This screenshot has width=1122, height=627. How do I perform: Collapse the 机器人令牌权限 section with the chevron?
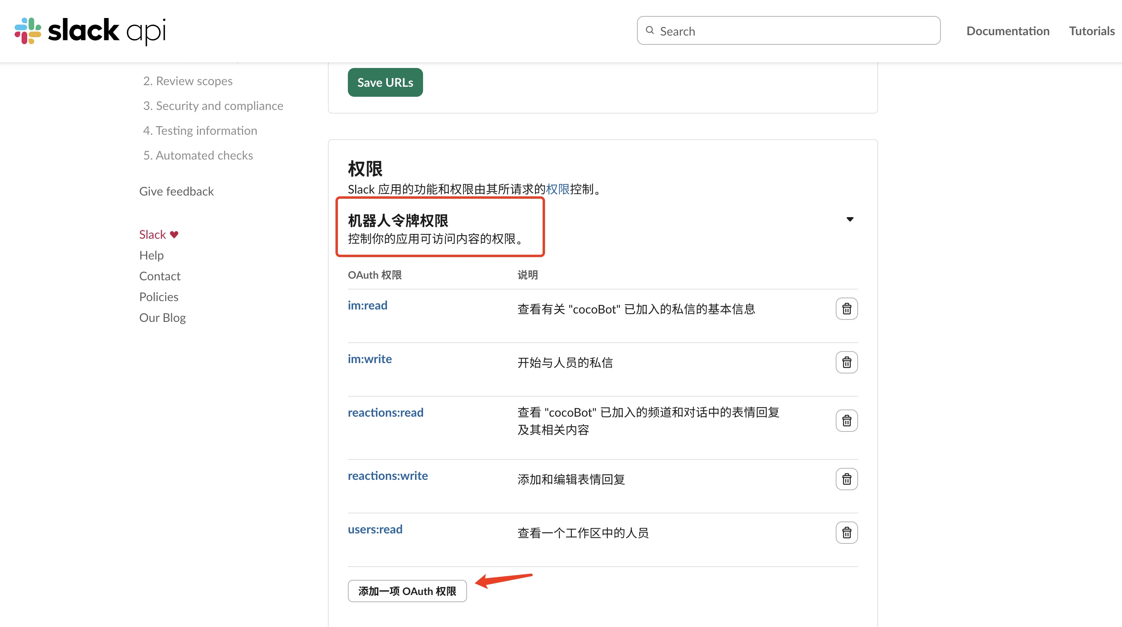click(849, 219)
